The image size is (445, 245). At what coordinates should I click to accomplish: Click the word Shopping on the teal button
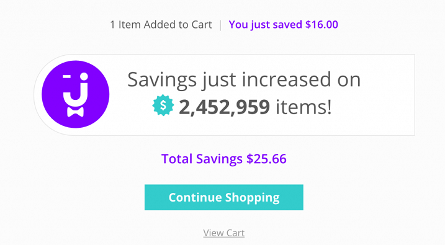tap(253, 198)
